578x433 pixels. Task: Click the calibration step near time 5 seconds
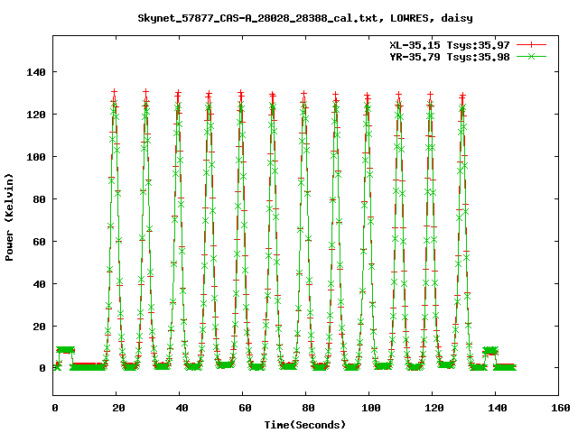(65, 349)
